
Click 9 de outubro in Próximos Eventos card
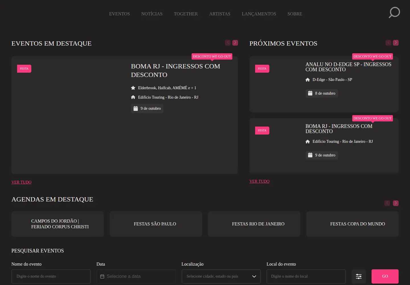322,155
